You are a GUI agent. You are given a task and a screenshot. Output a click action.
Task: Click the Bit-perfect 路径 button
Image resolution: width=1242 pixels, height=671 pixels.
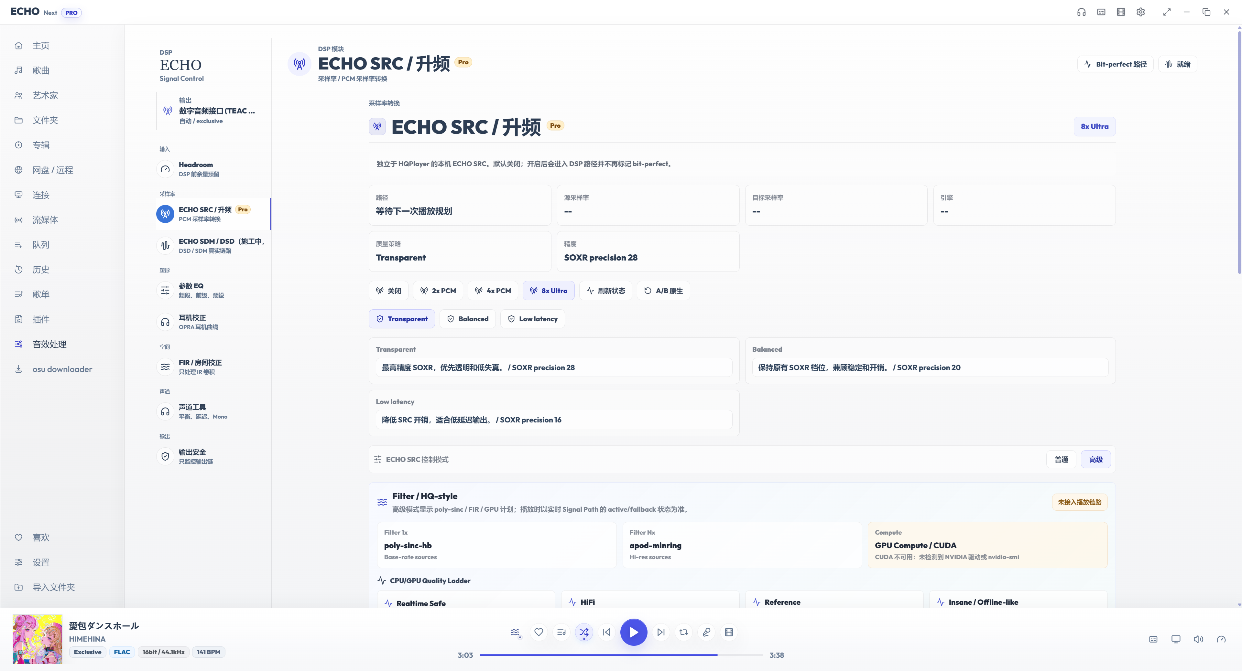coord(1115,64)
